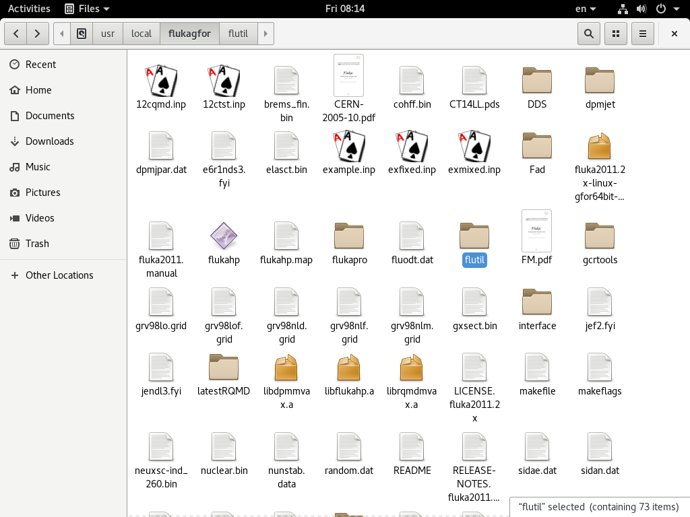690x517 pixels.
Task: Open the en keyboard layout menu
Action: coord(586,9)
